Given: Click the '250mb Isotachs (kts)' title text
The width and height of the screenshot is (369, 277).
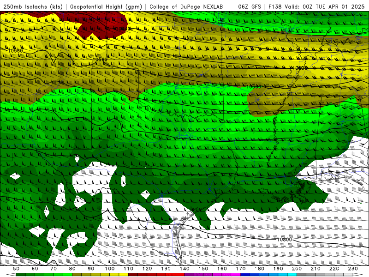Looking at the screenshot, I should (x=33, y=7).
